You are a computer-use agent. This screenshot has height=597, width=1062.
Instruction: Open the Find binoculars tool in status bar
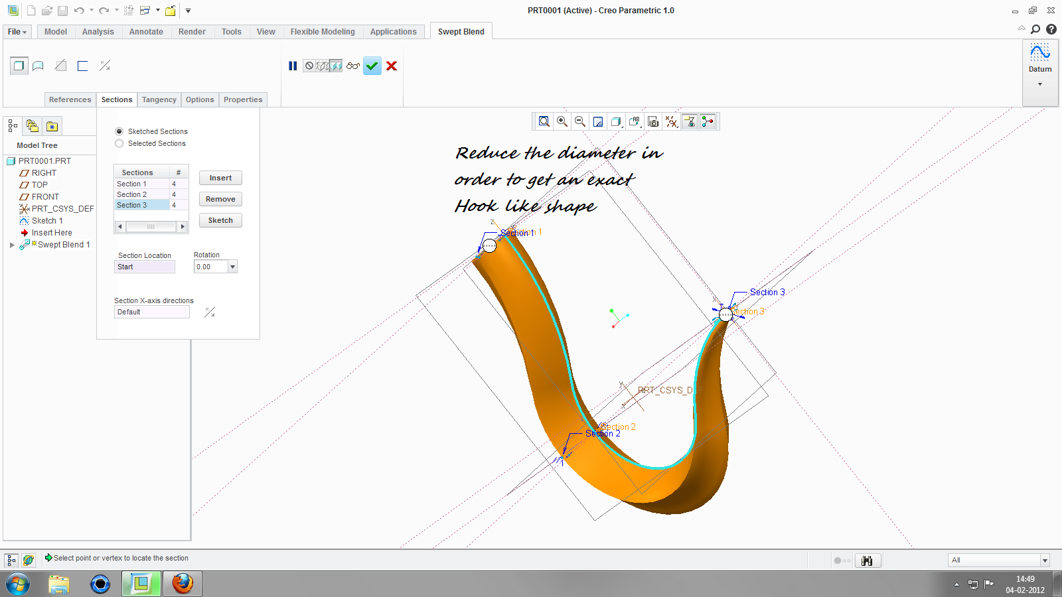[868, 561]
